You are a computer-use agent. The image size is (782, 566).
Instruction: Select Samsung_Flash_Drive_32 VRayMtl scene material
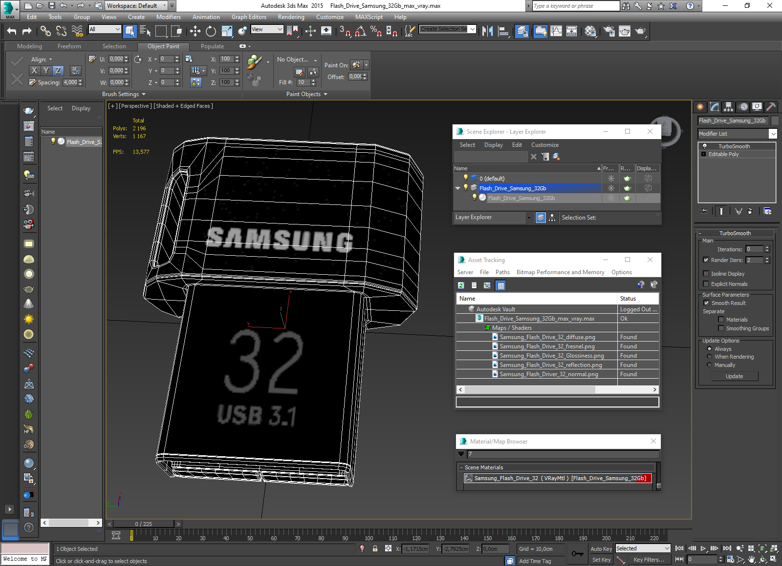tap(558, 478)
